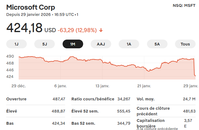Switch chart to 5J range
The width and height of the screenshot is (199, 130).
coord(45,44)
